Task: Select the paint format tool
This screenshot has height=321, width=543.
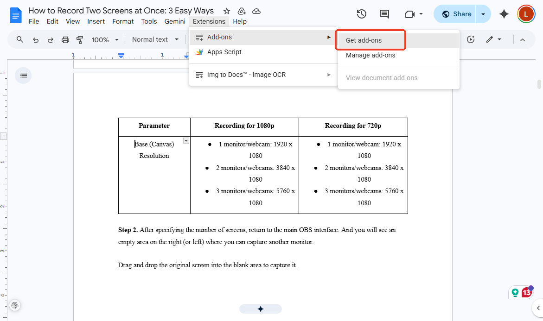Action: pyautogui.click(x=79, y=40)
